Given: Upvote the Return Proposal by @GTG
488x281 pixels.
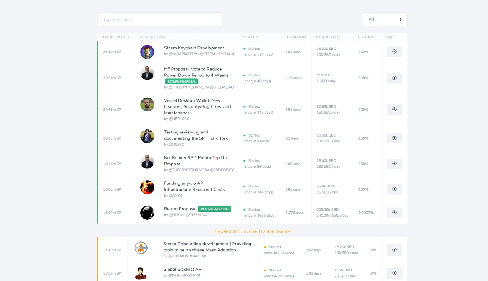Looking at the screenshot, I should click(394, 213).
